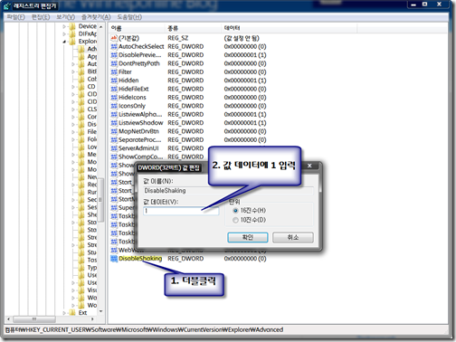Screen dimensions: 456x342
Task: Click the DisableShaking value icon
Action: tap(114, 259)
